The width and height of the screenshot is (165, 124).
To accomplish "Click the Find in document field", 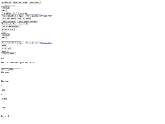I will point(11,5).
